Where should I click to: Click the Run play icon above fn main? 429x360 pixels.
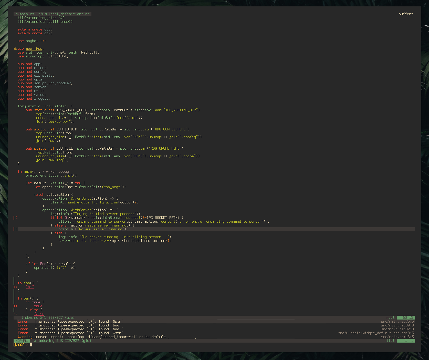pyautogui.click(x=43, y=171)
